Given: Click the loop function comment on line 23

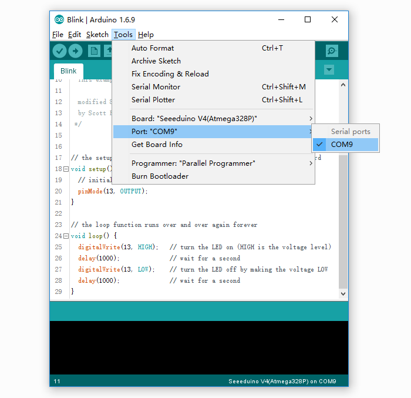Looking at the screenshot, I should (164, 225).
